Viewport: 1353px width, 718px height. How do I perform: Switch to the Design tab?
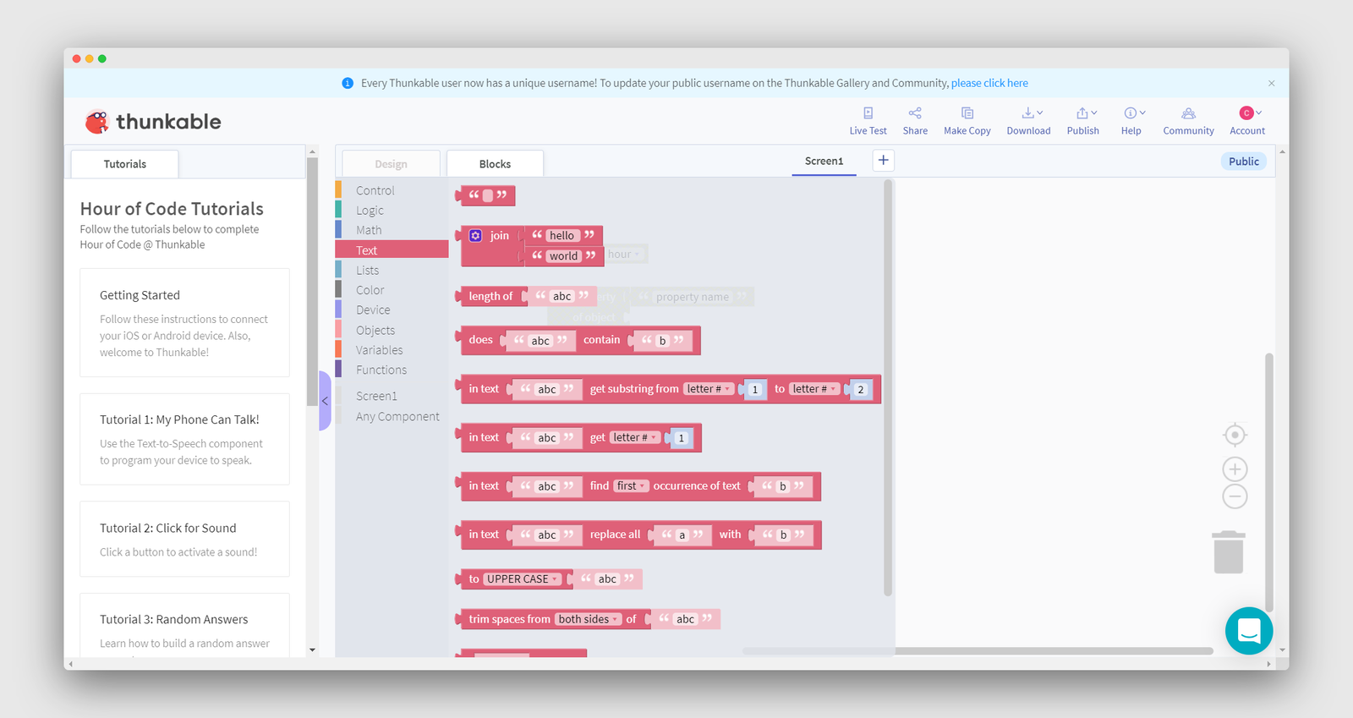pos(391,164)
